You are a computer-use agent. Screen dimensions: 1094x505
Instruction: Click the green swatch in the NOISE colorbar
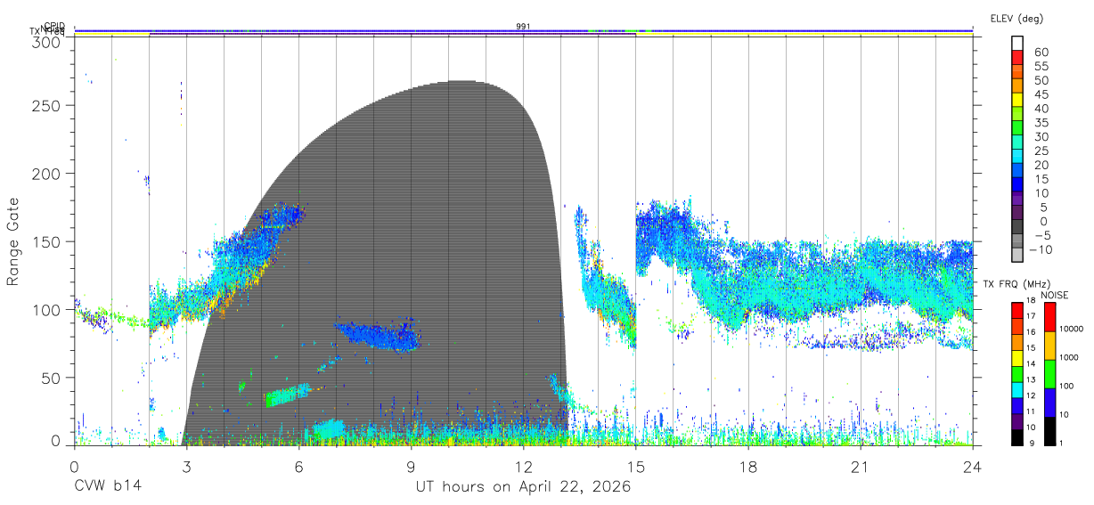tap(1049, 374)
